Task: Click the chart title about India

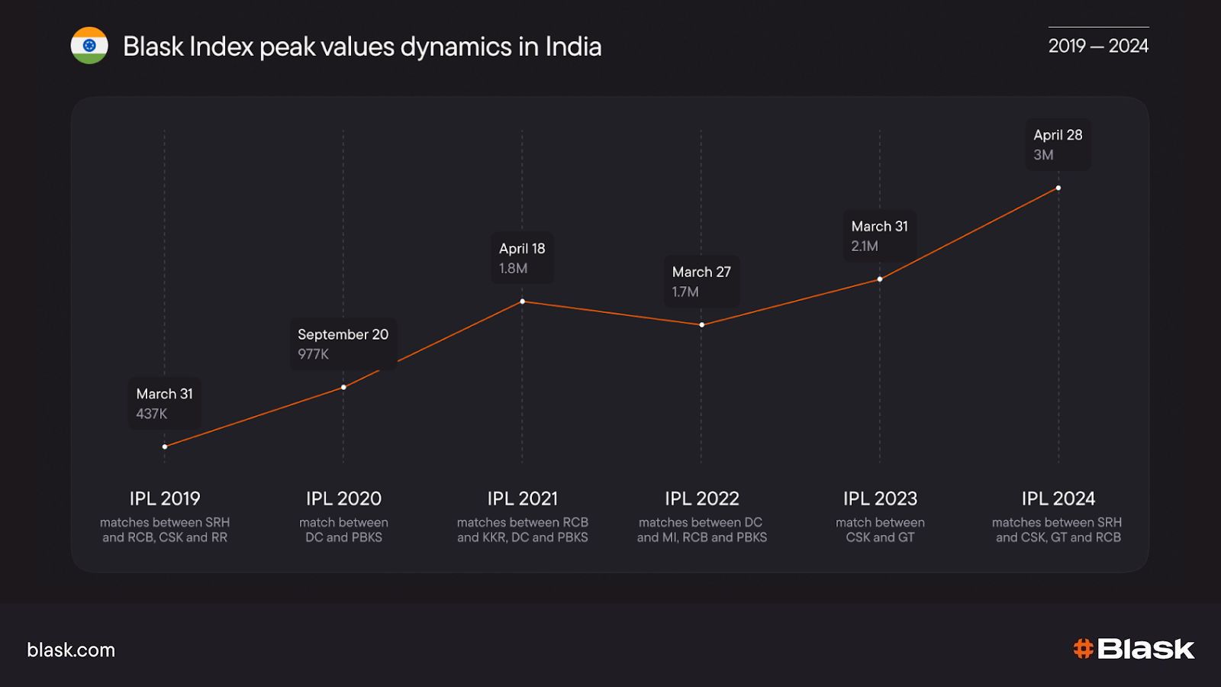Action: (x=362, y=47)
